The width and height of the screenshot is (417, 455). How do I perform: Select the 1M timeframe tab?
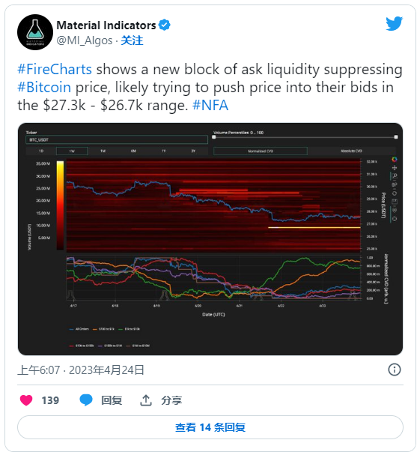pyautogui.click(x=103, y=151)
